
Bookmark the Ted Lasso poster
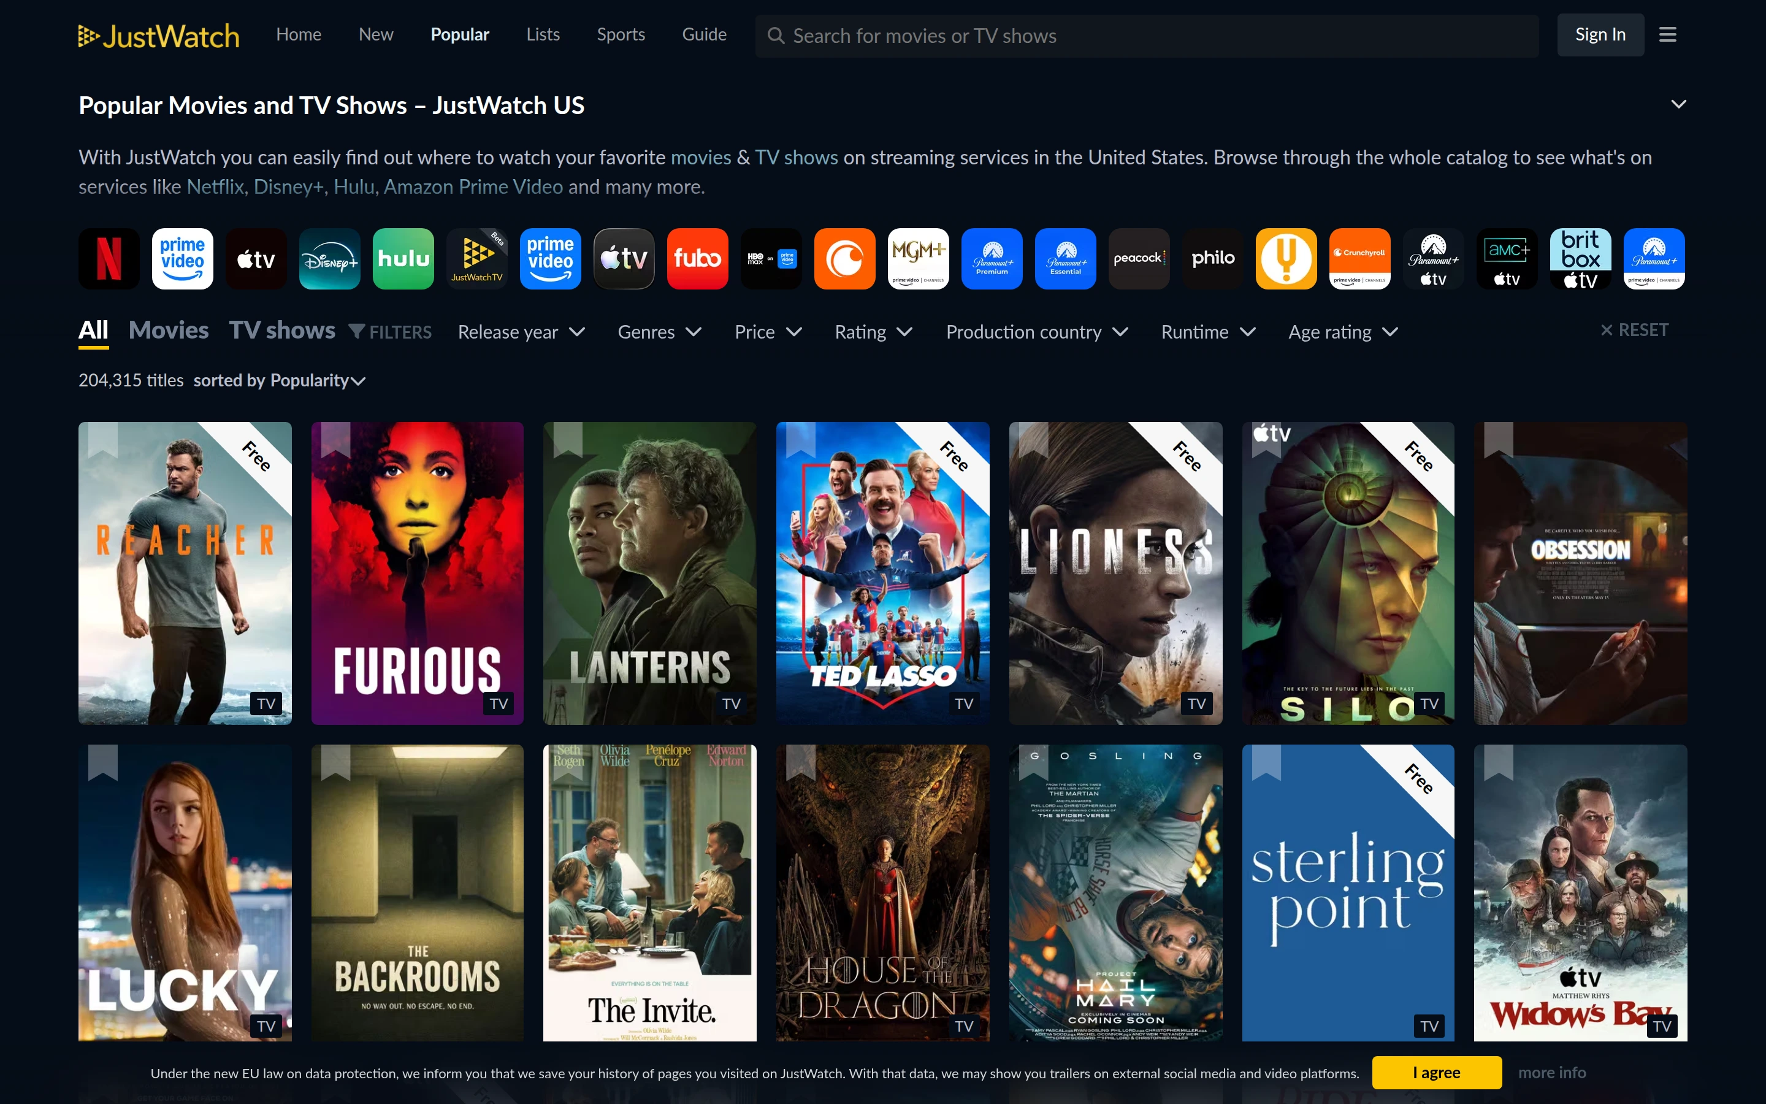801,440
